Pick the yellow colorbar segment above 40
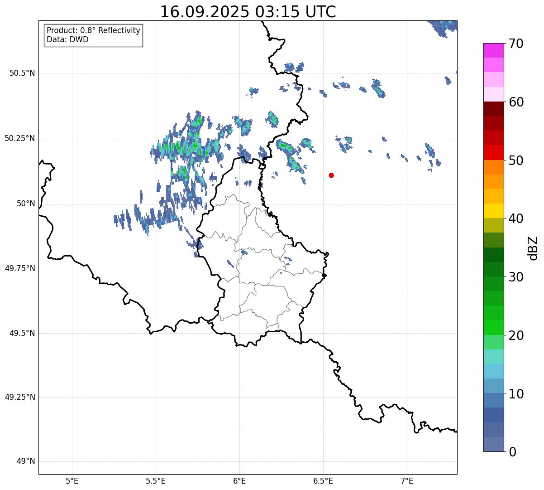 pyautogui.click(x=493, y=211)
